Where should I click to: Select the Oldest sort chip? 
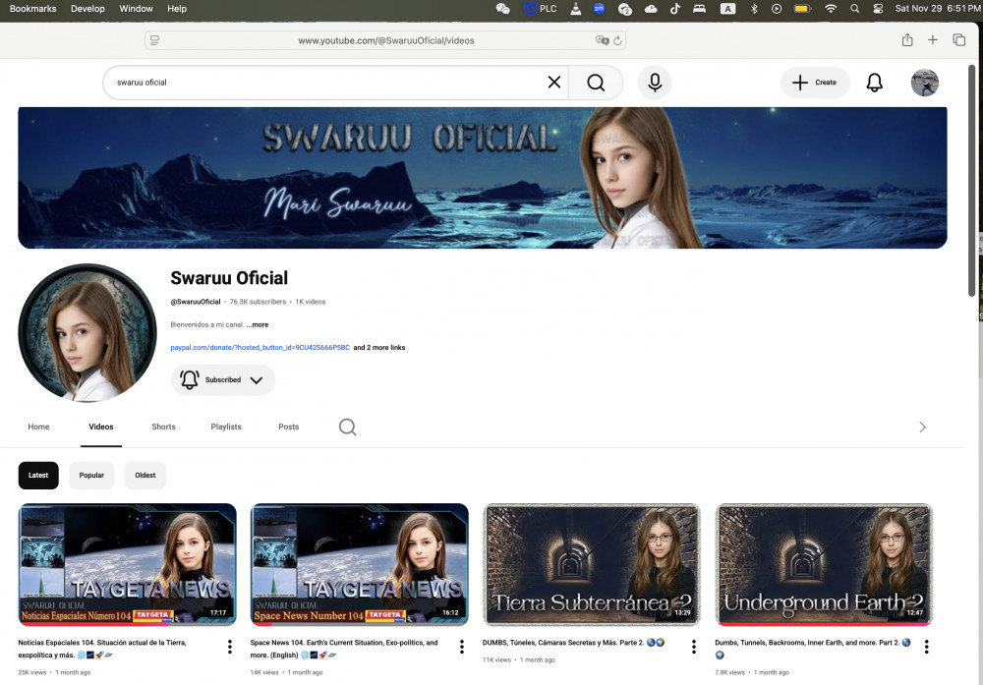[145, 475]
